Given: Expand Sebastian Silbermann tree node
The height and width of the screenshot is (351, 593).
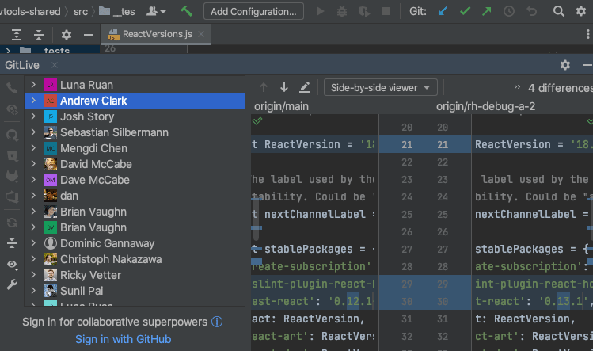Looking at the screenshot, I should click(33, 132).
